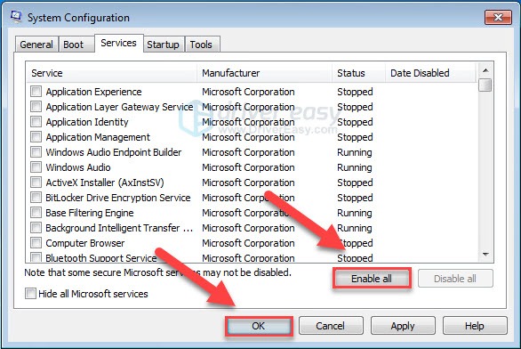
Task: Click the scrollbar down arrow
Action: [485, 255]
